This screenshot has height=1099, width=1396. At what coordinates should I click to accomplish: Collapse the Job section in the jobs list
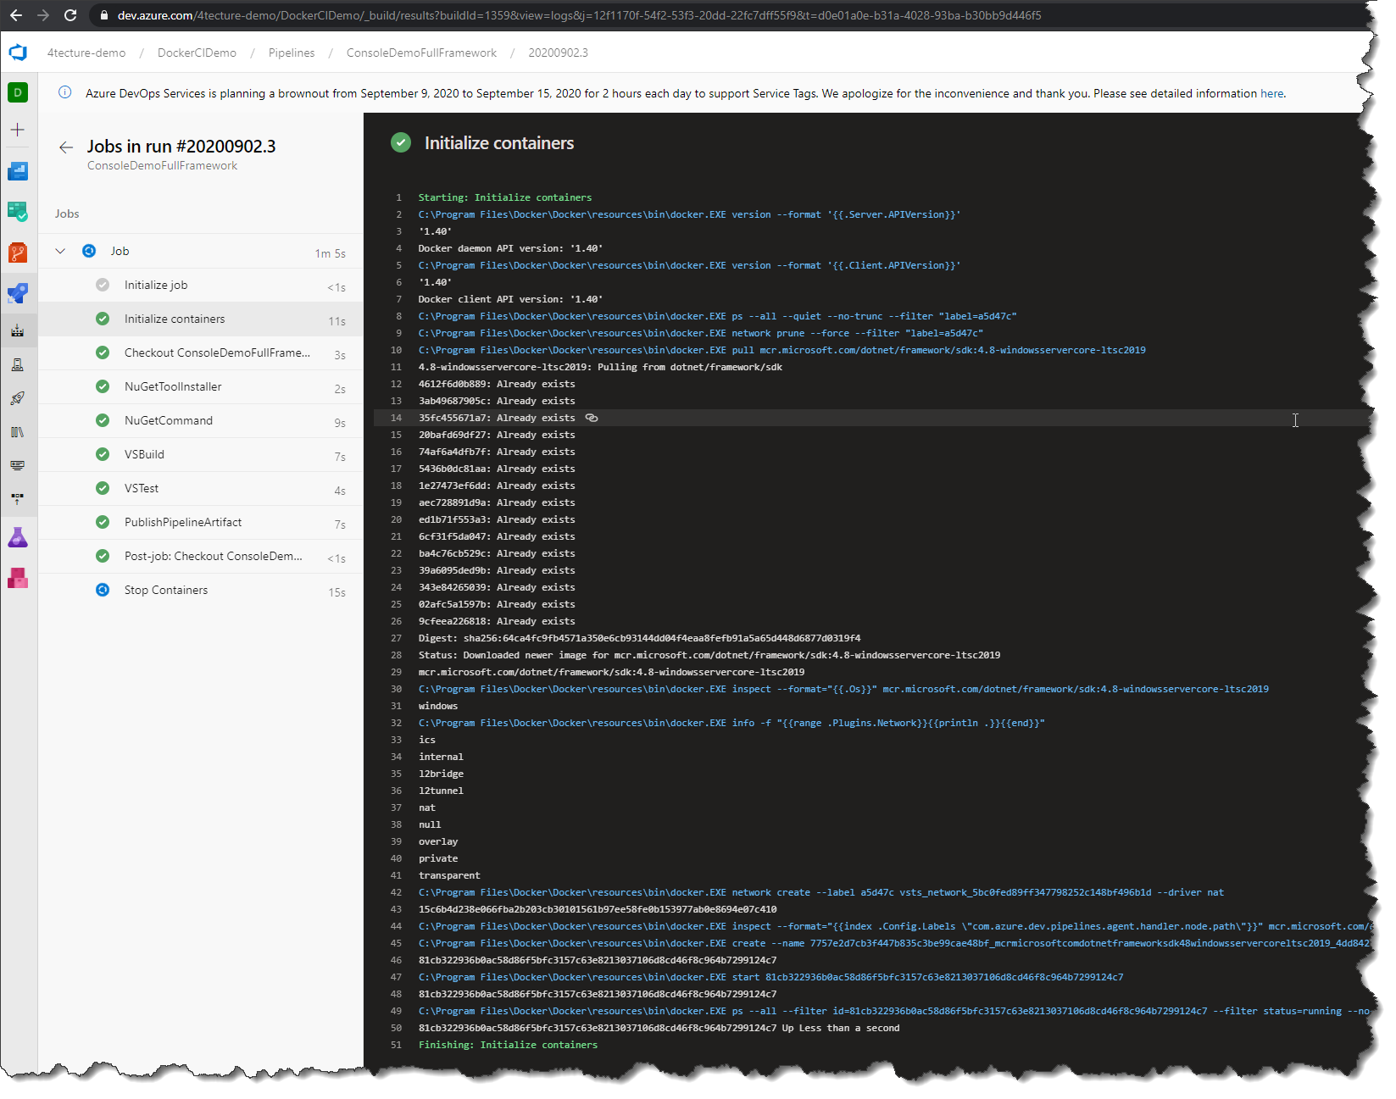pos(59,251)
